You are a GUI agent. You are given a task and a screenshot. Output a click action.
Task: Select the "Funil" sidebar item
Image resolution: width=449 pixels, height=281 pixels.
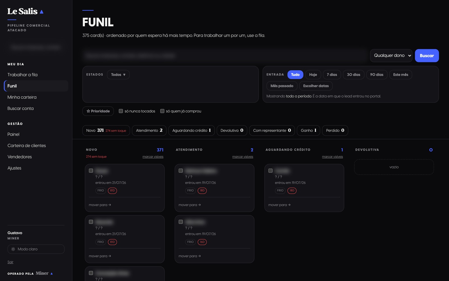(x=36, y=86)
